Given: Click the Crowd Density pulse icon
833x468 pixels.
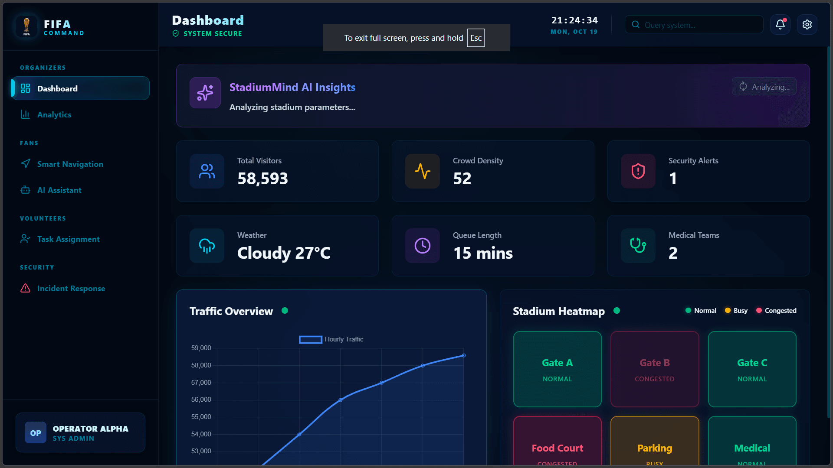Looking at the screenshot, I should (423, 171).
